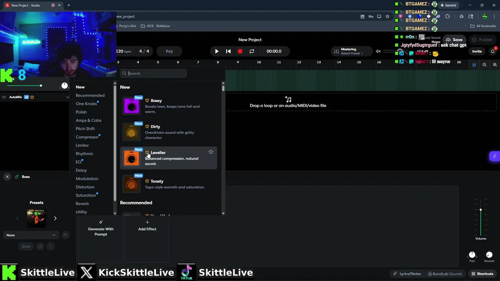Open the One Knobs category

coord(86,104)
